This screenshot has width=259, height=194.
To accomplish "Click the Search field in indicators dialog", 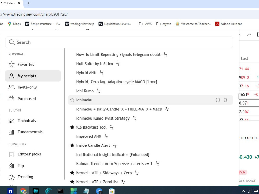I will click(119, 42).
